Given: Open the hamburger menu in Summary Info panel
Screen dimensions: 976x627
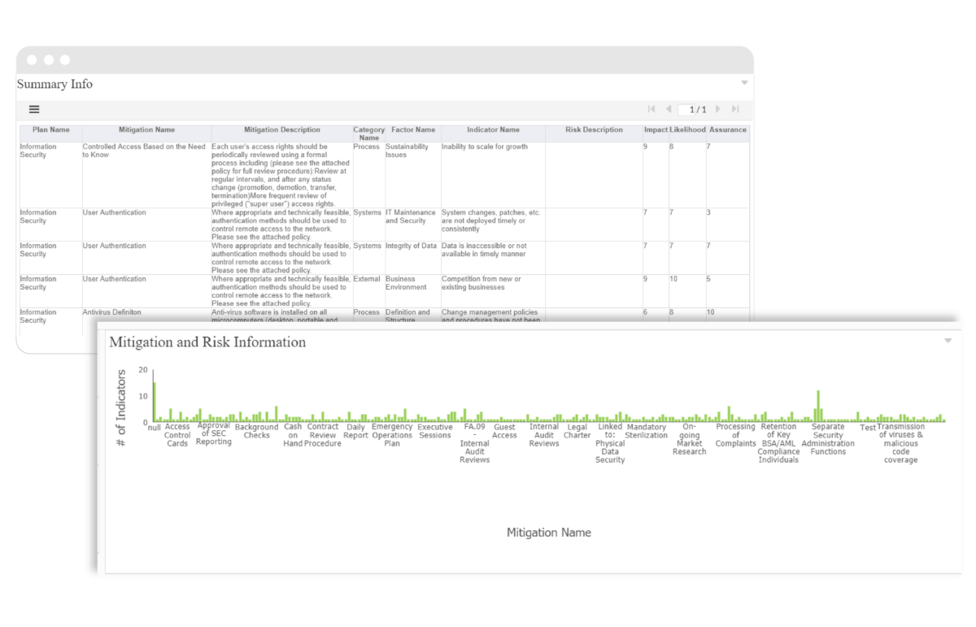Looking at the screenshot, I should (x=33, y=109).
